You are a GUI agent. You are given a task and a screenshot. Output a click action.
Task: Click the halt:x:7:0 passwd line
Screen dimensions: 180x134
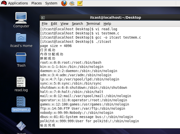(72, 92)
